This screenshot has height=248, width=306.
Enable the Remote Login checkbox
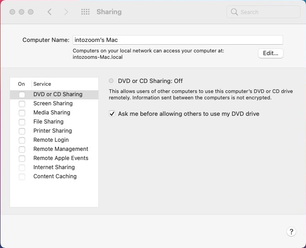tap(22, 140)
